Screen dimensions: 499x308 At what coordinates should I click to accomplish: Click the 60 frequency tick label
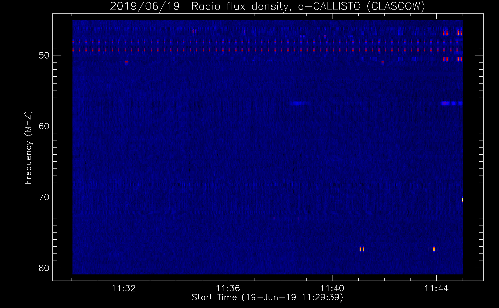click(x=44, y=126)
